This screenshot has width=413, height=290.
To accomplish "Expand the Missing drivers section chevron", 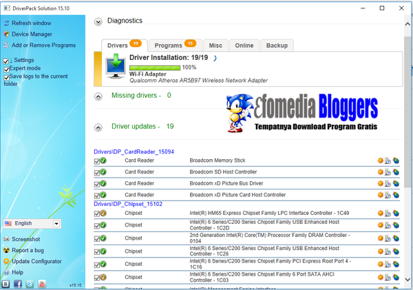I will [98, 96].
